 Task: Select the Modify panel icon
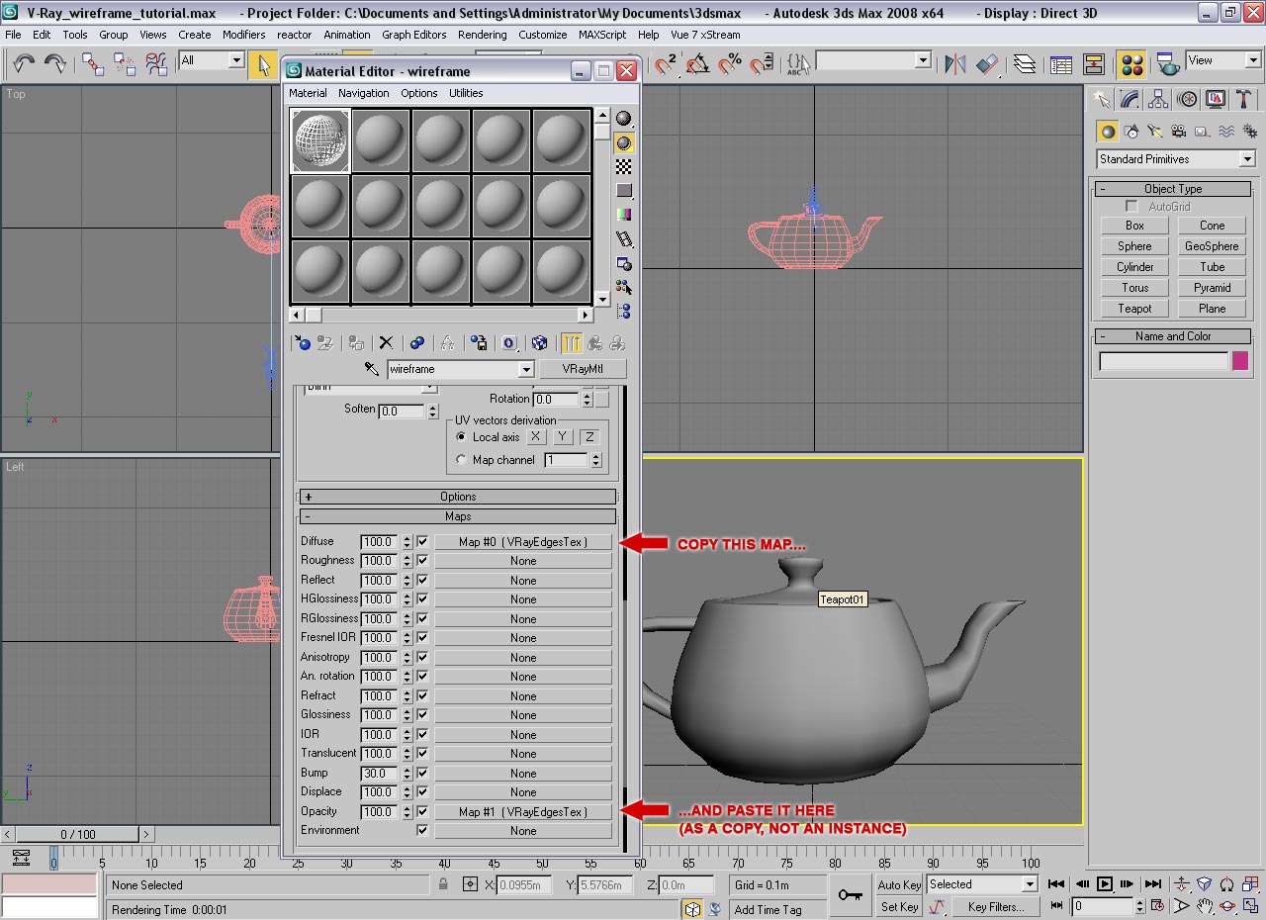(1130, 99)
